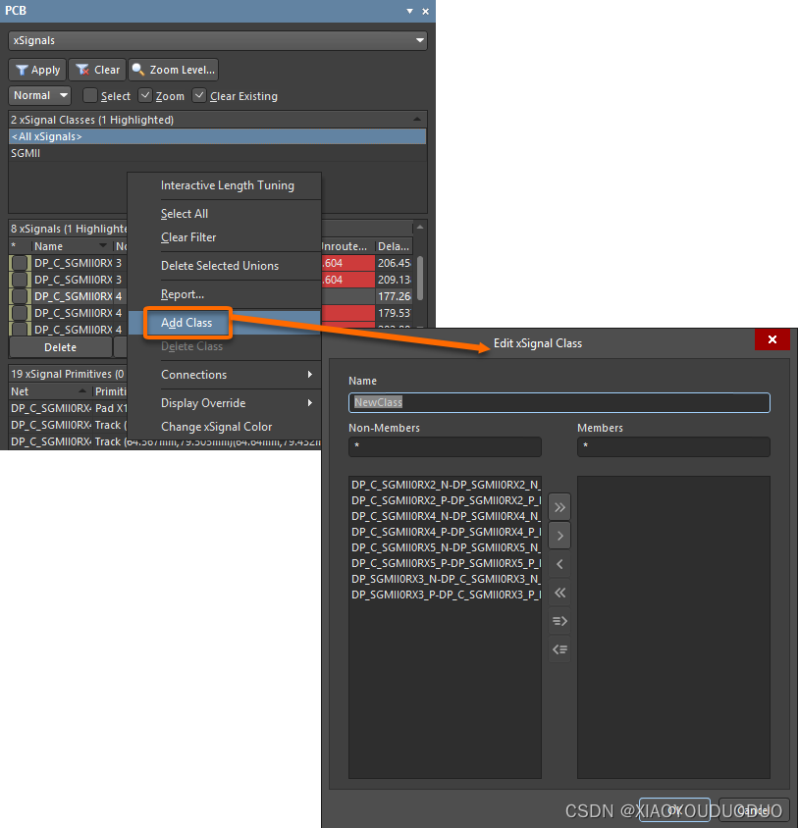
Task: Click the color swatch beside DP_C_SGMII0RX 3
Action: pos(20,263)
